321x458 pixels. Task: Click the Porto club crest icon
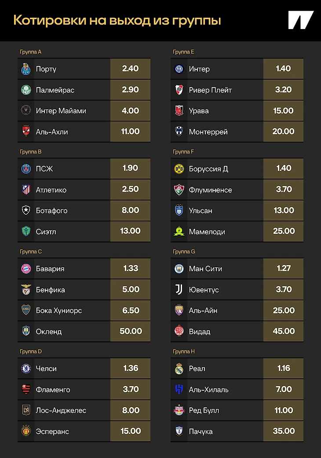(26, 69)
